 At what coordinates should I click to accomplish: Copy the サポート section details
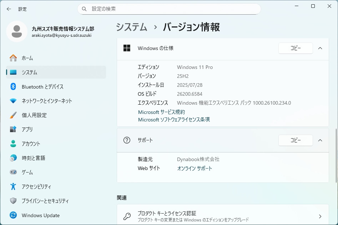[x=296, y=140]
